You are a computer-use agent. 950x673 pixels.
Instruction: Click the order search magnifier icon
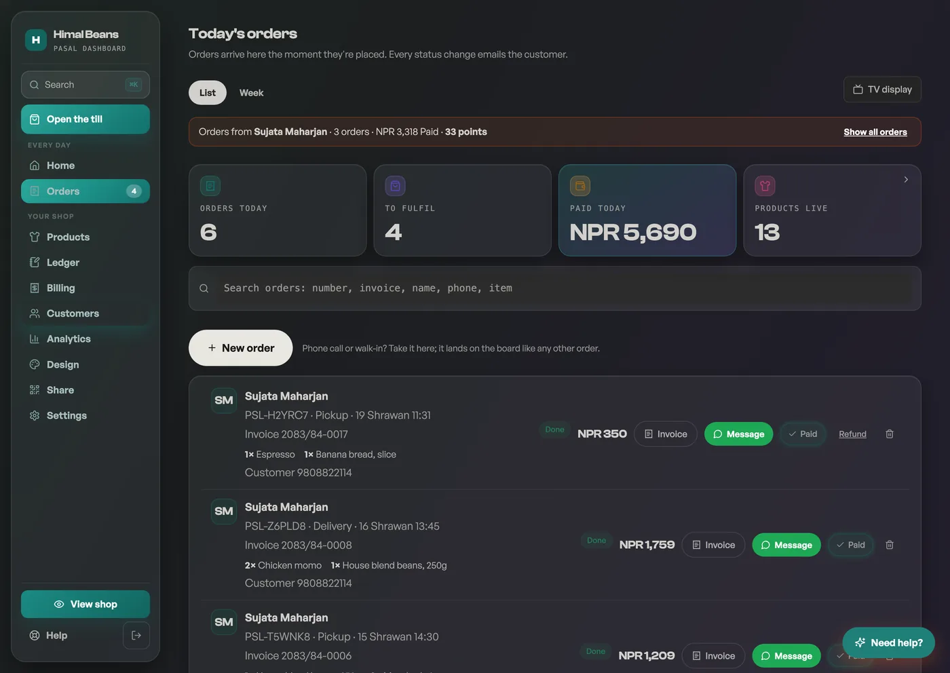click(204, 288)
